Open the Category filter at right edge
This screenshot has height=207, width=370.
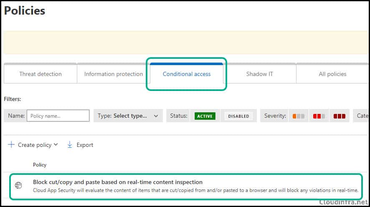(x=361, y=116)
